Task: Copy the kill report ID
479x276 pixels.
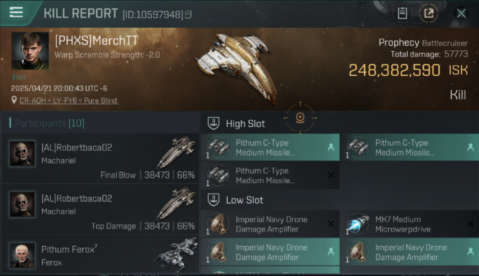Action: pos(188,15)
